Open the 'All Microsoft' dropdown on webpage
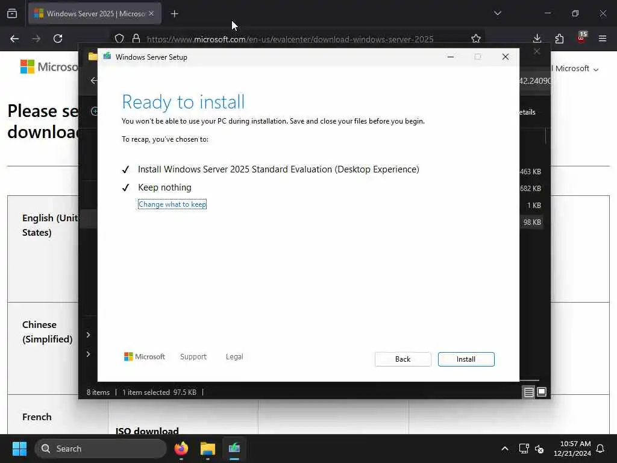The height and width of the screenshot is (463, 617). point(574,69)
